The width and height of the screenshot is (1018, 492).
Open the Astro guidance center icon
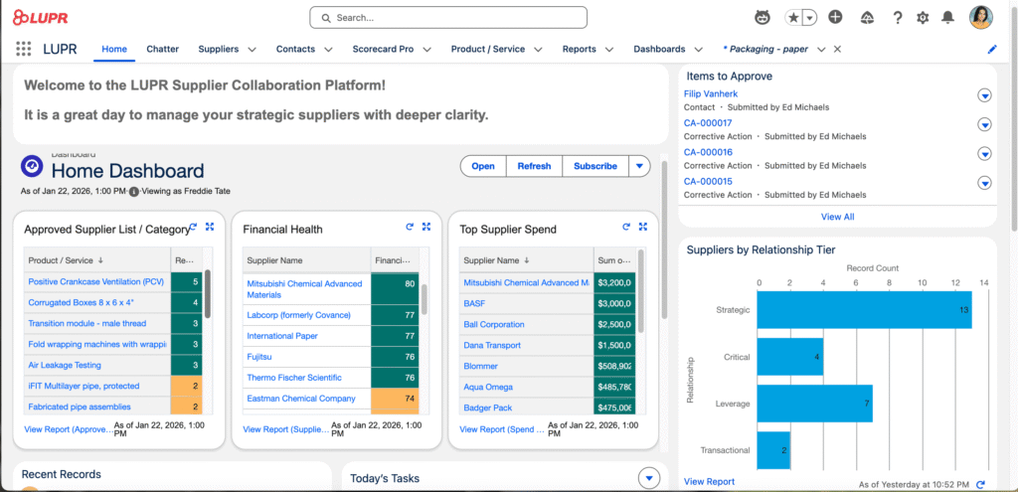763,18
